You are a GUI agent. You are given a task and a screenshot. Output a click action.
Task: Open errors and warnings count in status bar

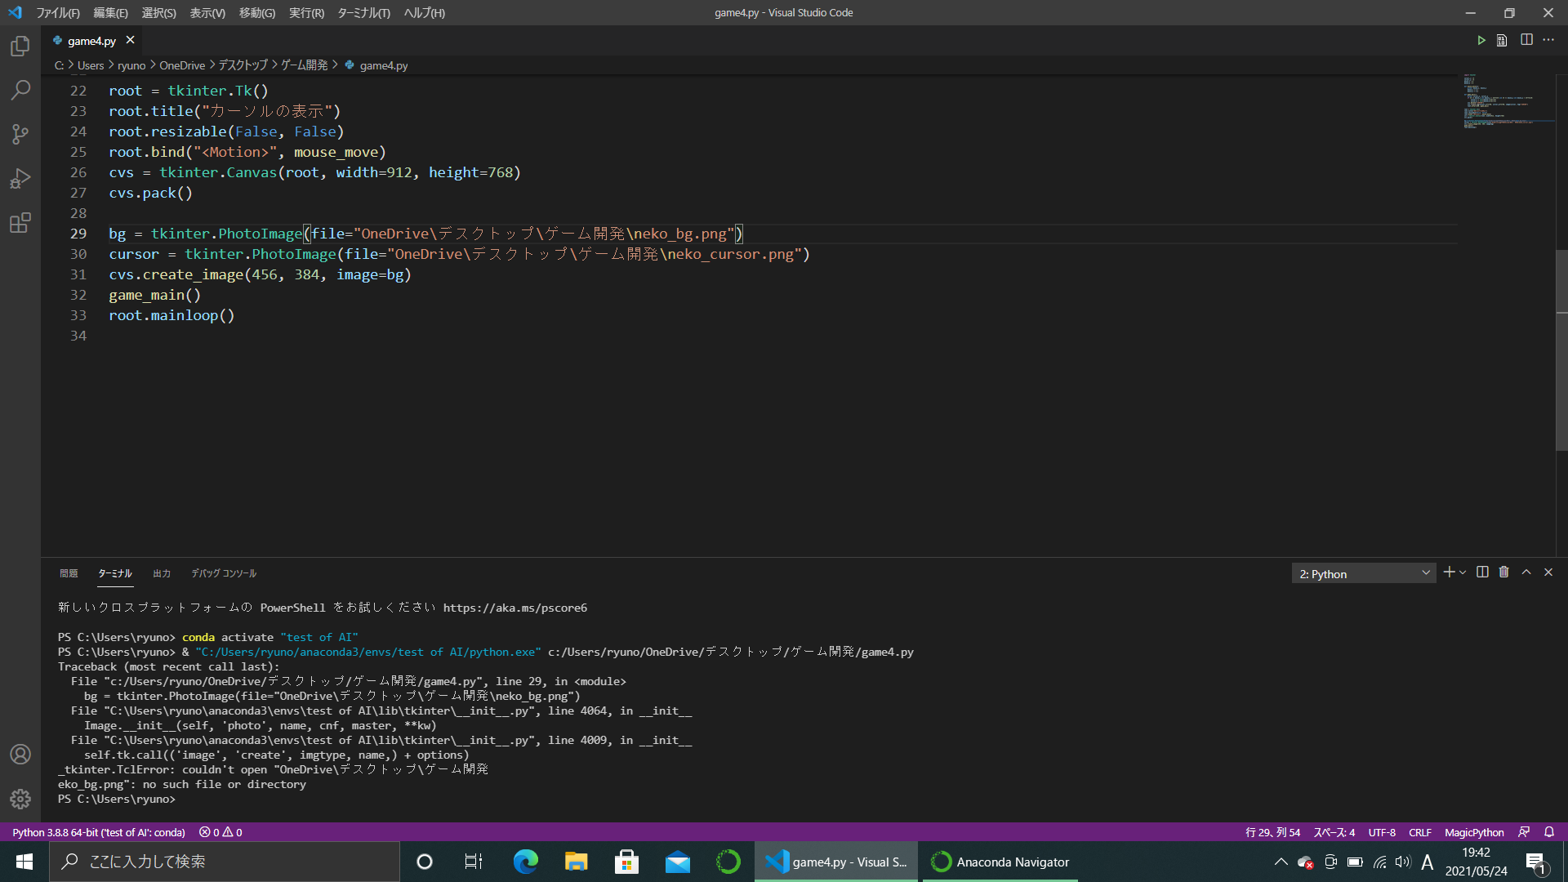tap(220, 832)
